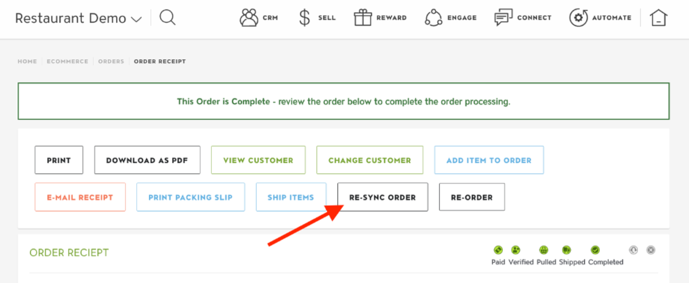
Task: Toggle the Completed status icon
Action: 595,250
